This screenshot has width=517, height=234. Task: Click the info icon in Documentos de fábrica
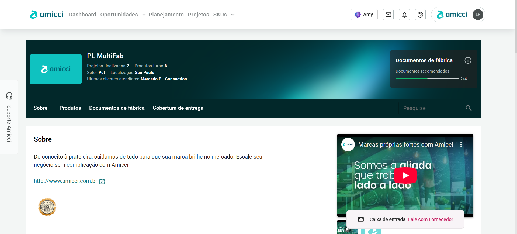(468, 60)
